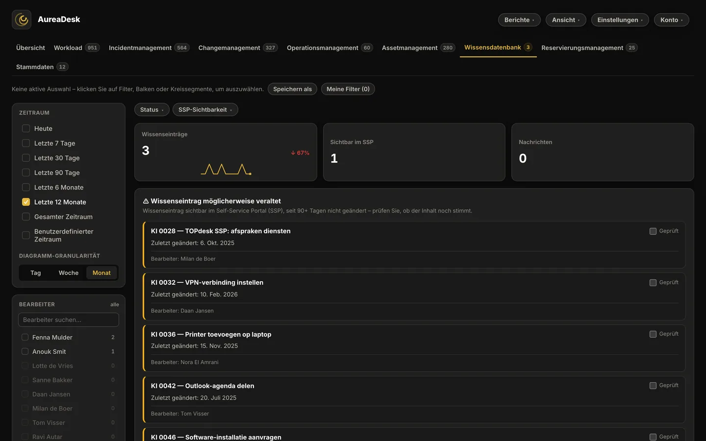Select the Sanne Bakker checkbox

click(25, 380)
